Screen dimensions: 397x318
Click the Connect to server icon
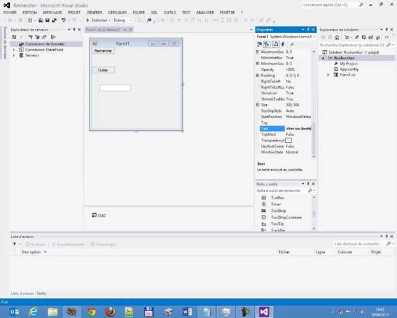pos(37,37)
